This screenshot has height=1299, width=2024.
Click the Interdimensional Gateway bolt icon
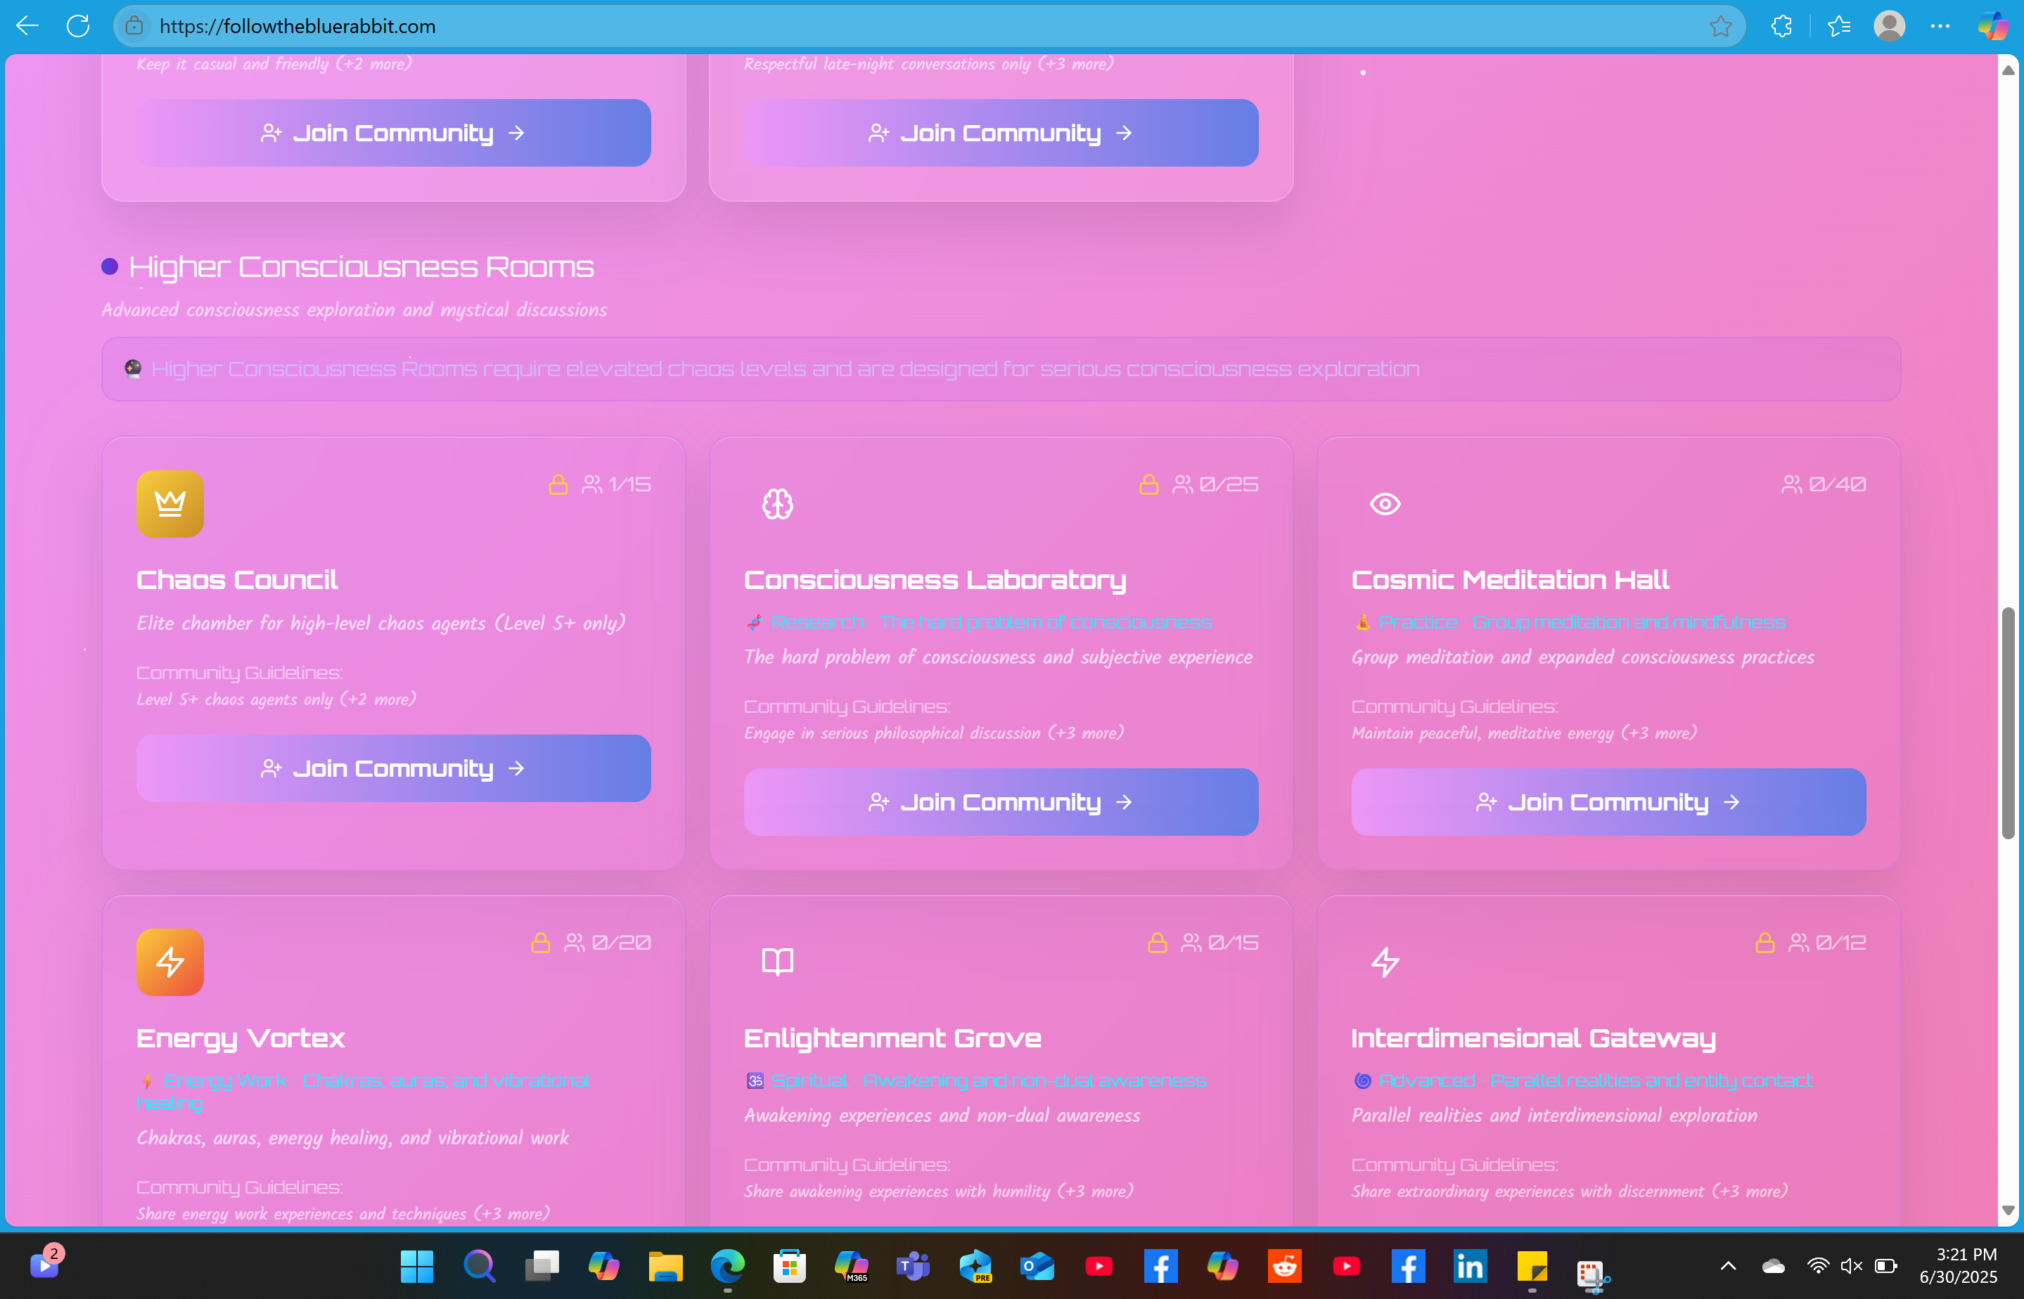pos(1385,962)
